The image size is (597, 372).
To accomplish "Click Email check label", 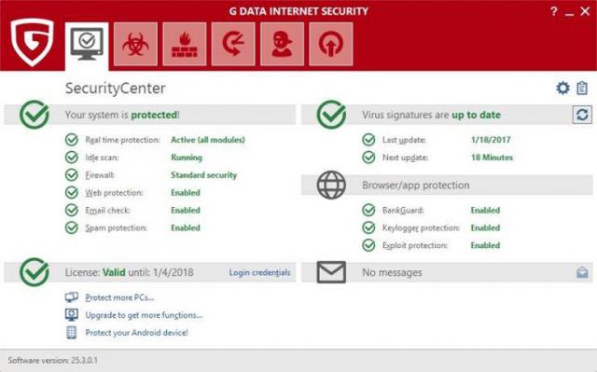I will (x=107, y=210).
